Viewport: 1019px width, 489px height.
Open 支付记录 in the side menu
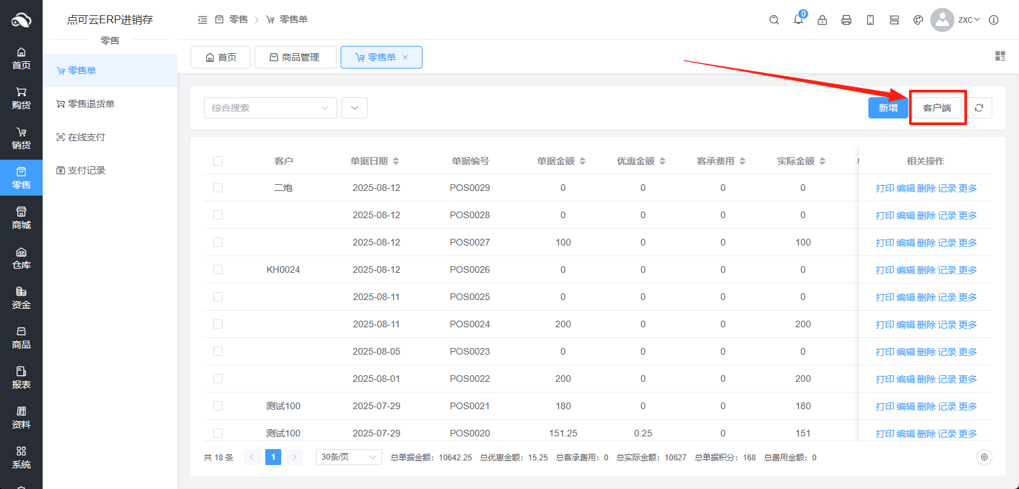click(x=110, y=170)
